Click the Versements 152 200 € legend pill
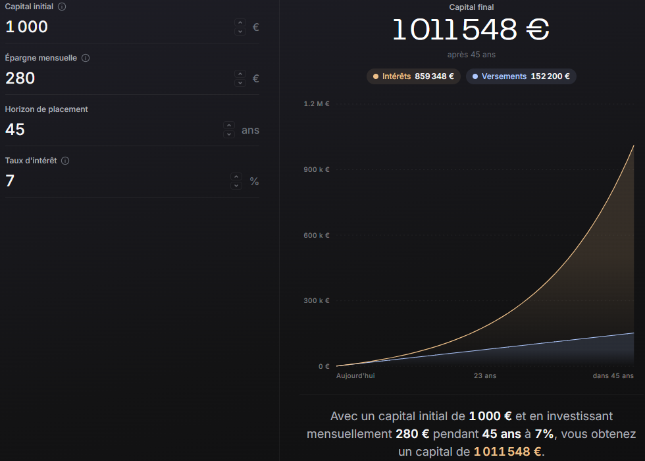The image size is (645, 461). click(521, 76)
